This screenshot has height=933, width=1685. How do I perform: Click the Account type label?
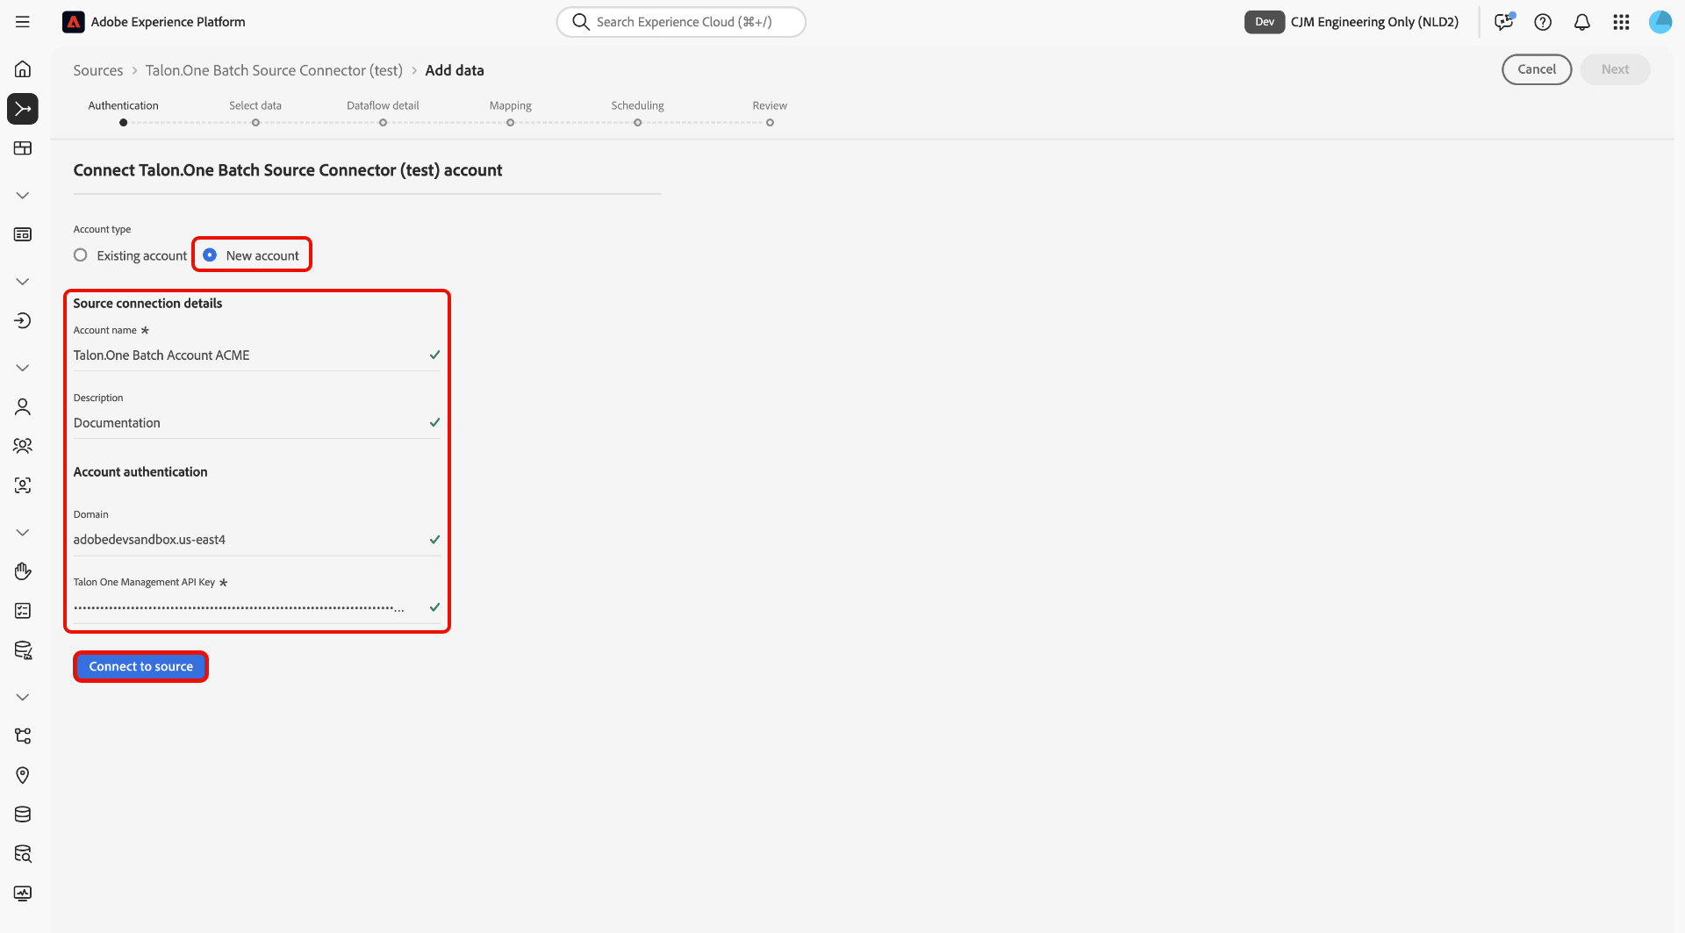coord(102,230)
